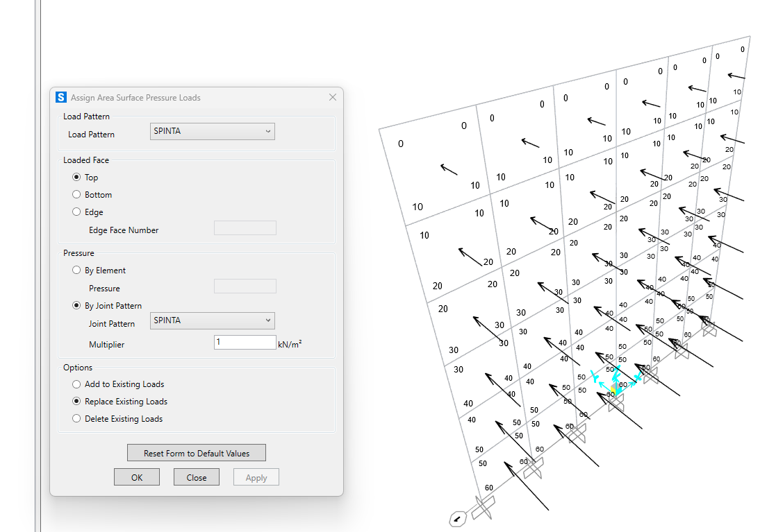Select Replace Existing Loads option
Image resolution: width=776 pixels, height=532 pixels.
pos(77,402)
